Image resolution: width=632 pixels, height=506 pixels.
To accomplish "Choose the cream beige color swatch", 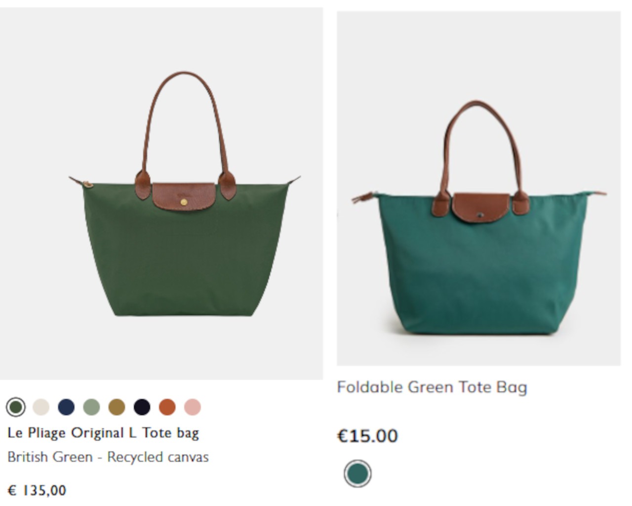I will click(x=41, y=407).
